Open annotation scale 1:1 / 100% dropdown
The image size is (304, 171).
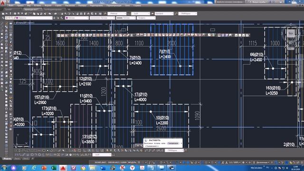click(x=235, y=162)
